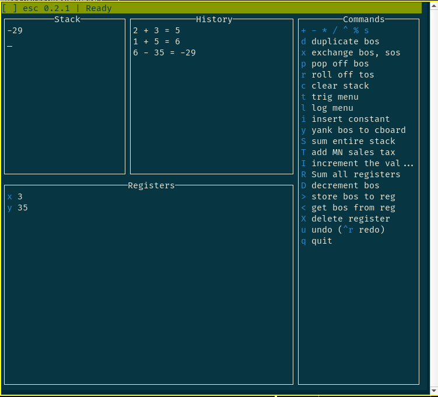This screenshot has height=397, width=438.
Task: Click the asterisk multiply operator
Action: click(325, 30)
